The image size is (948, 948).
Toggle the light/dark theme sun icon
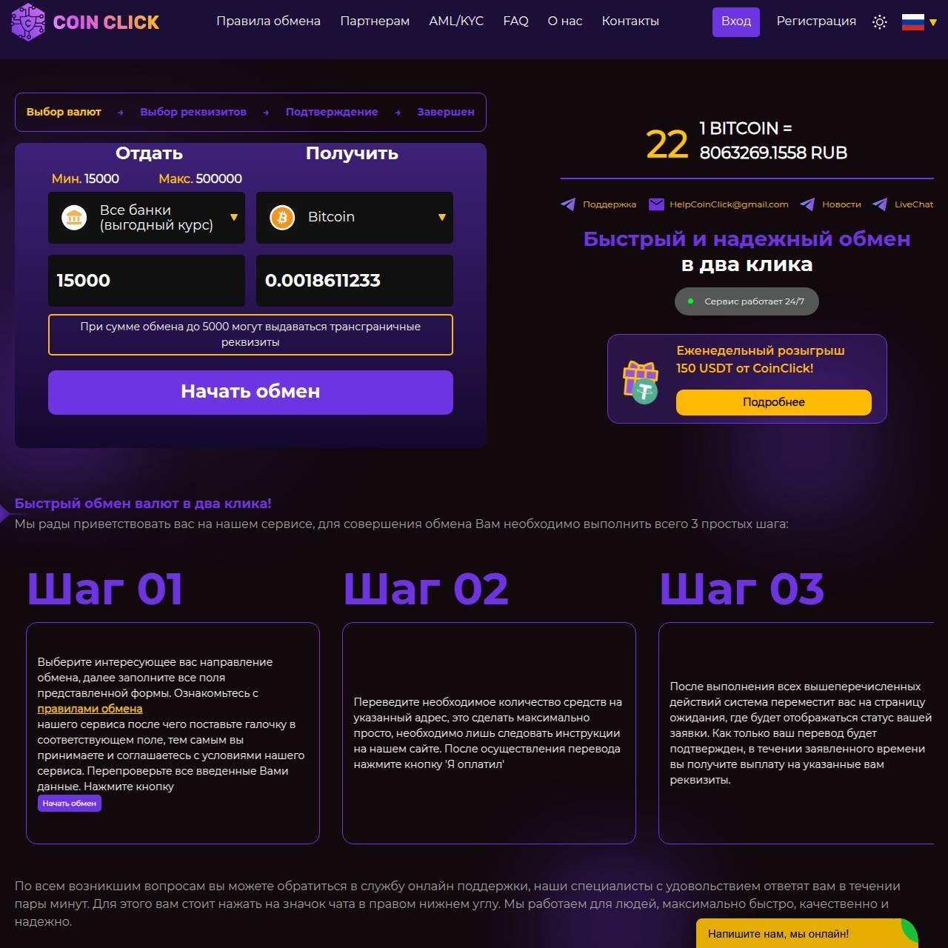pos(879,22)
